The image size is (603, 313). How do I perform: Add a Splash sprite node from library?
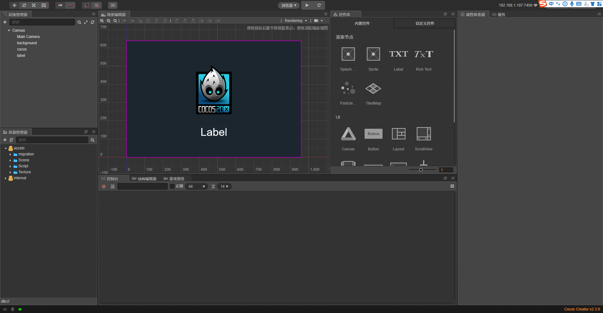click(x=348, y=59)
